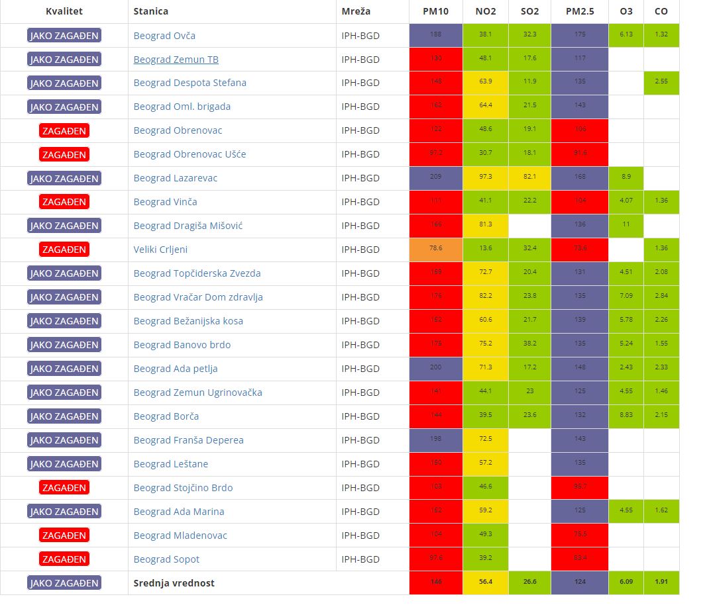Click orange PM10 cell for Veliki Crljeni
The height and width of the screenshot is (605, 707).
pyautogui.click(x=435, y=250)
